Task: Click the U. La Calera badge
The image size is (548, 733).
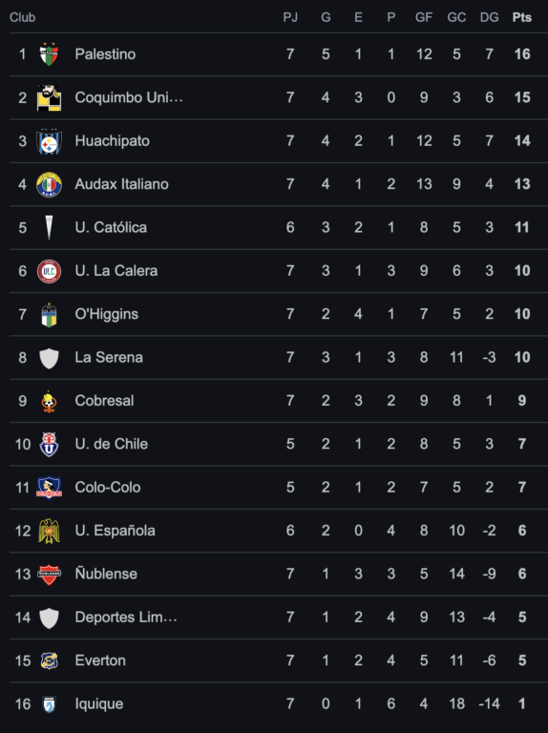Action: (x=49, y=271)
